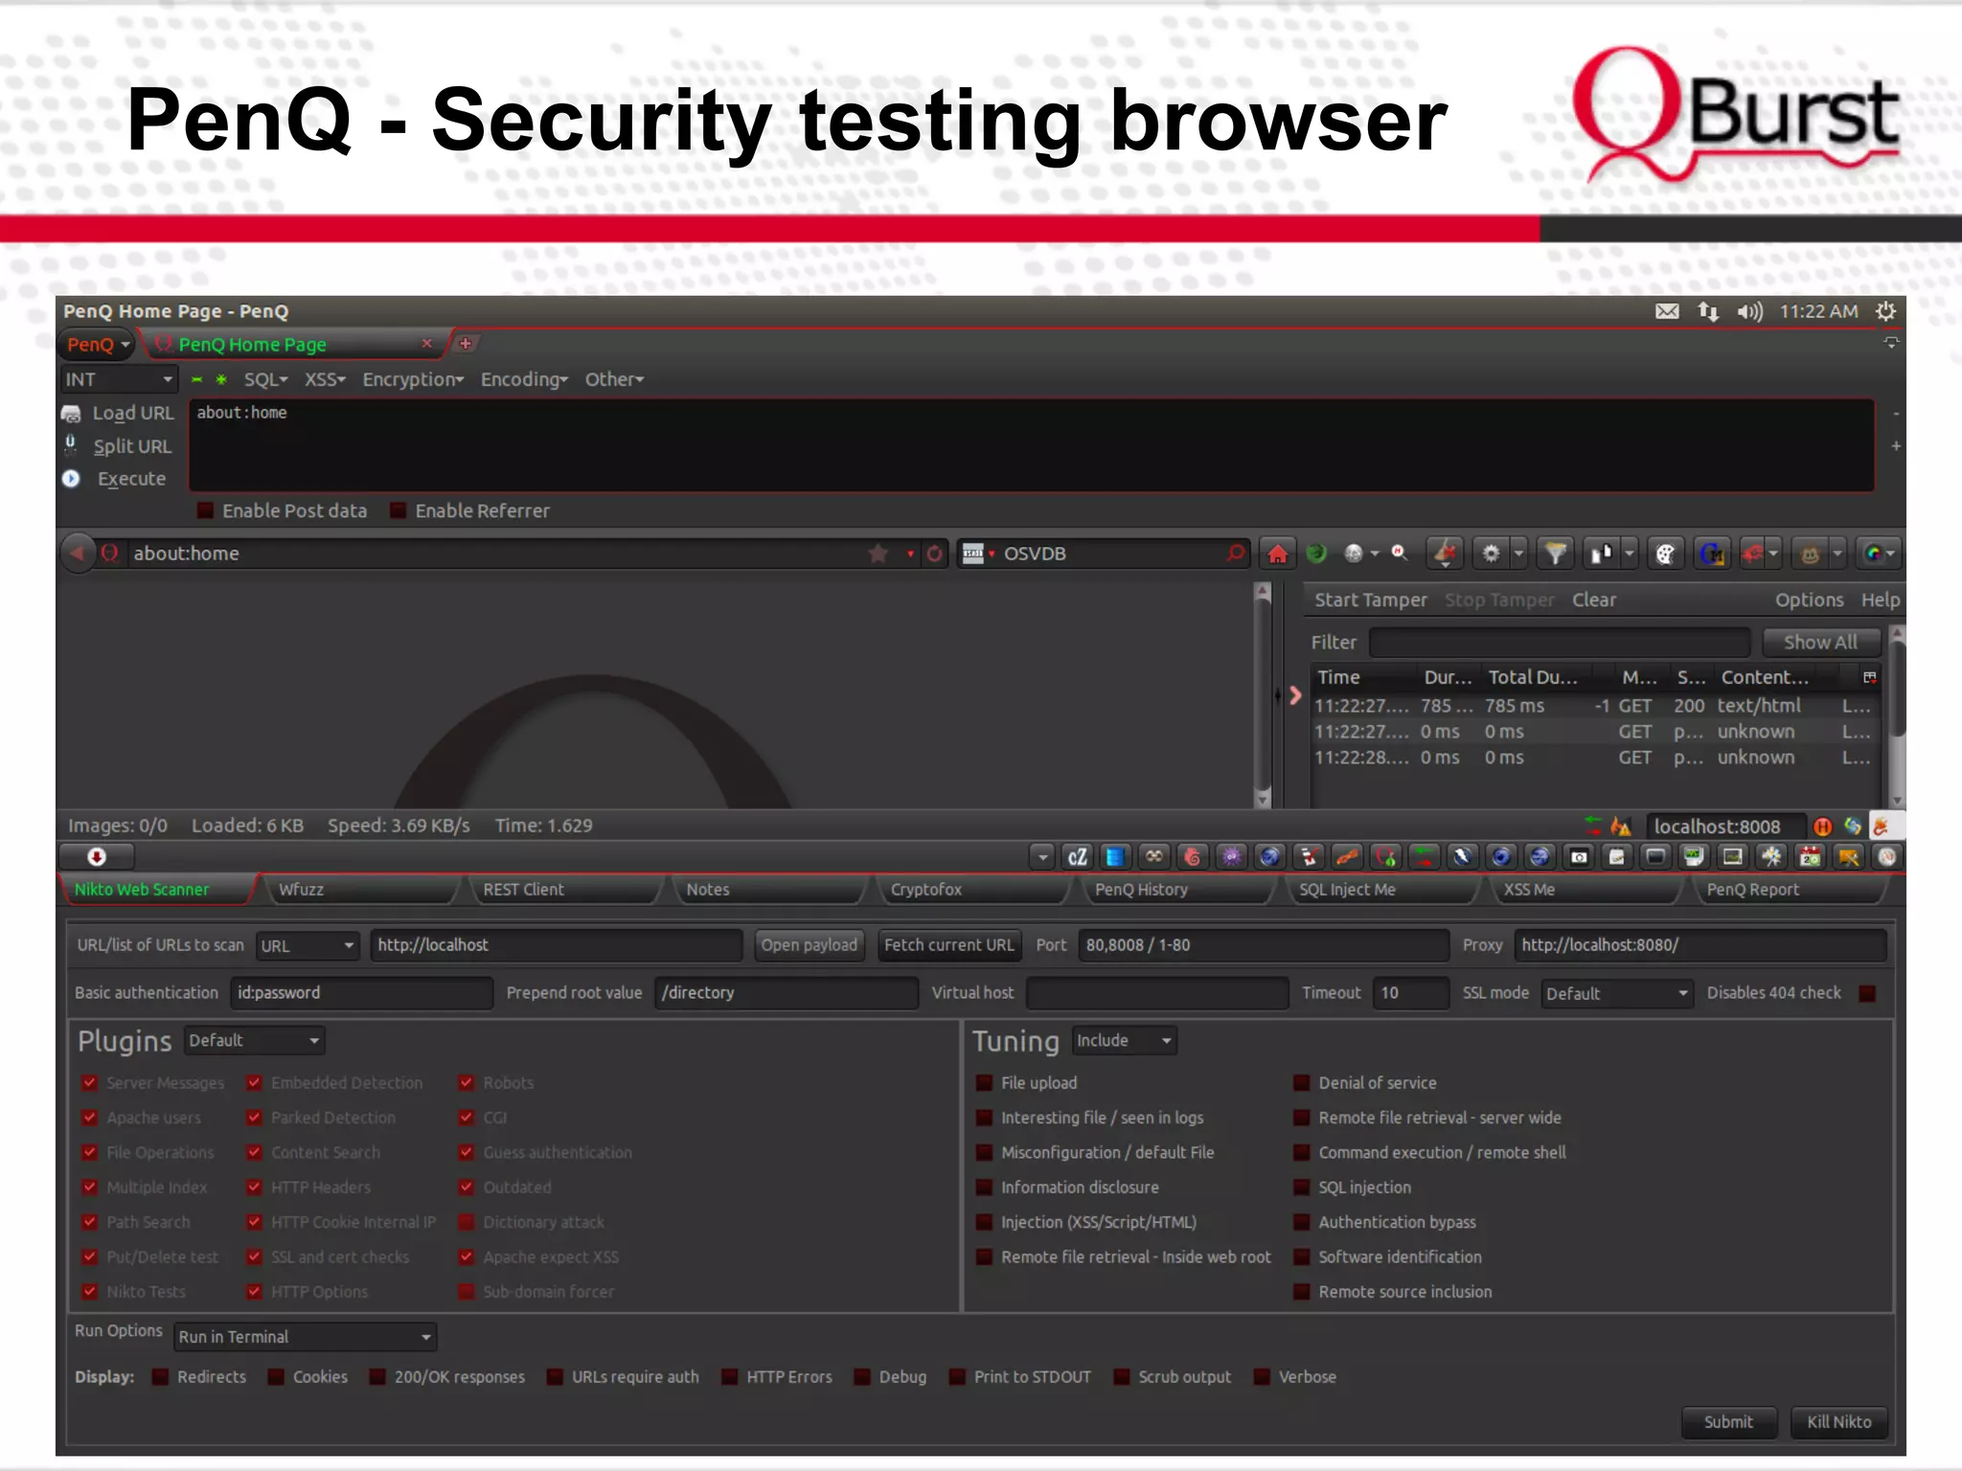Click the bookmark star in address bar
1962x1471 pixels.
pos(878,554)
